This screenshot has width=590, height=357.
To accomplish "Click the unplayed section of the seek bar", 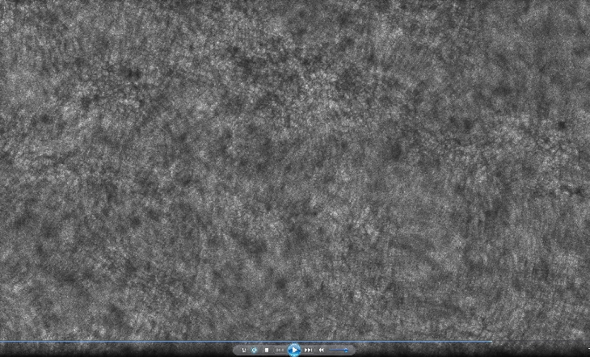I will pyautogui.click(x=540, y=342).
